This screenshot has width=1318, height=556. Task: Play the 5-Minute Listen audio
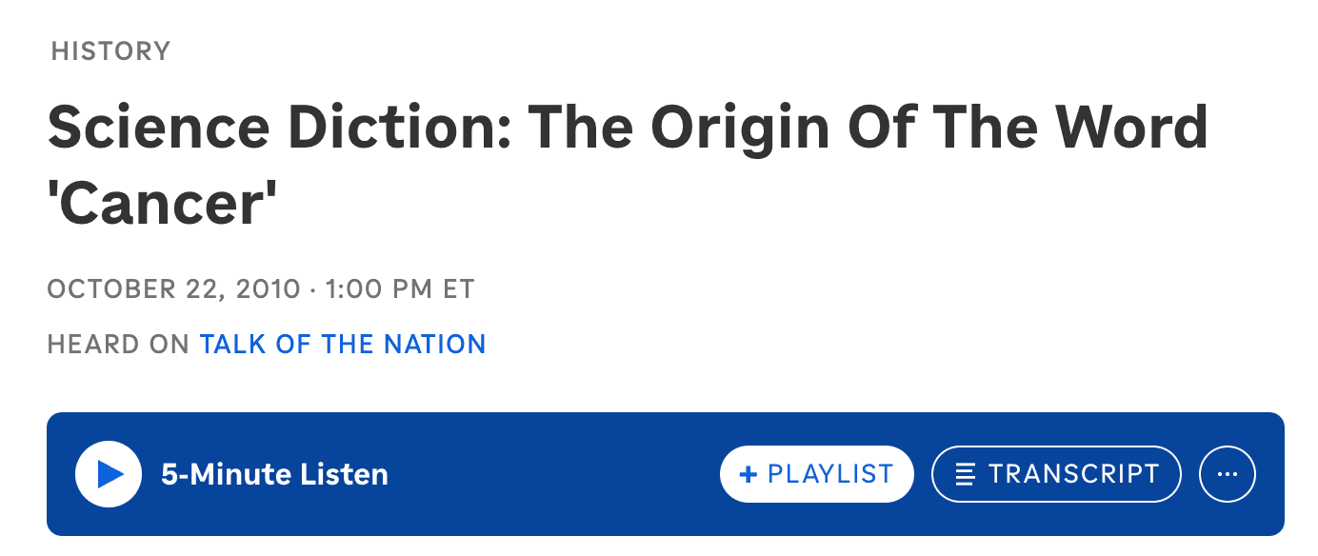pos(109,474)
